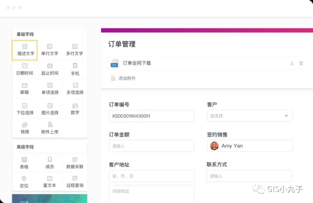313x203 pixels.
Task: Select the 手机 field icon
Action: click(x=75, y=66)
